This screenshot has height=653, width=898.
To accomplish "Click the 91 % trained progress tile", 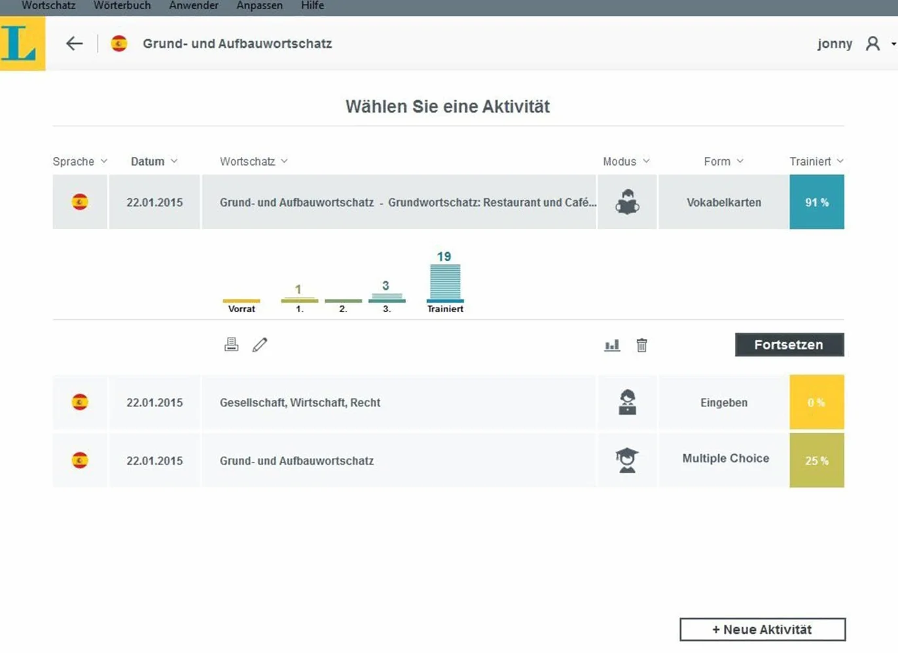I will [817, 202].
